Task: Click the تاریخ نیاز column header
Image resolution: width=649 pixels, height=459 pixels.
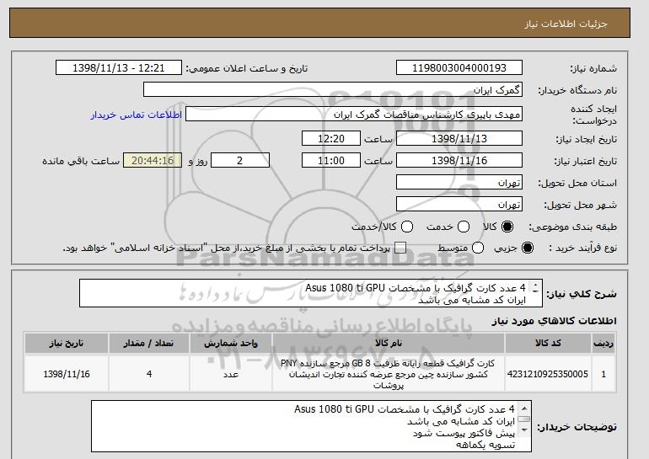Action: 67,344
